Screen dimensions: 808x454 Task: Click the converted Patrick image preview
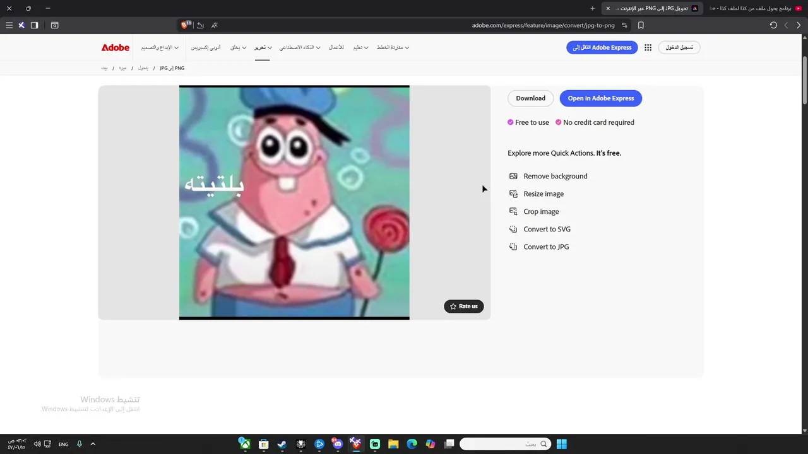294,202
